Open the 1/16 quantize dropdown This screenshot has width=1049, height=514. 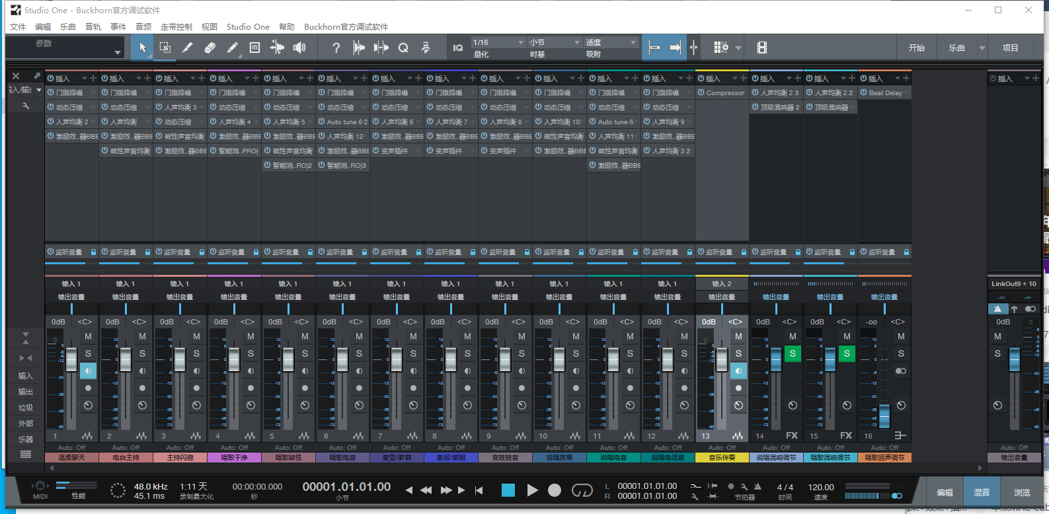[498, 42]
